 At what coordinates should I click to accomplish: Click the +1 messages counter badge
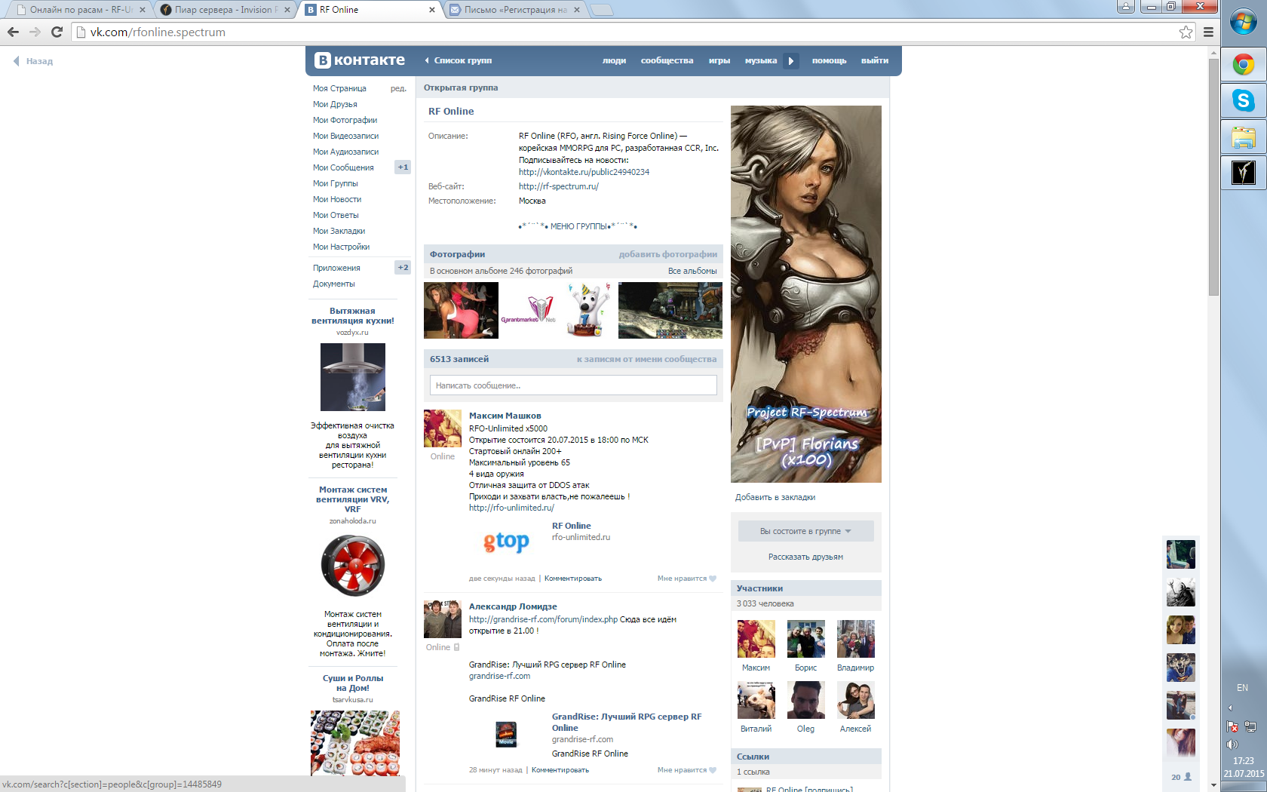403,167
